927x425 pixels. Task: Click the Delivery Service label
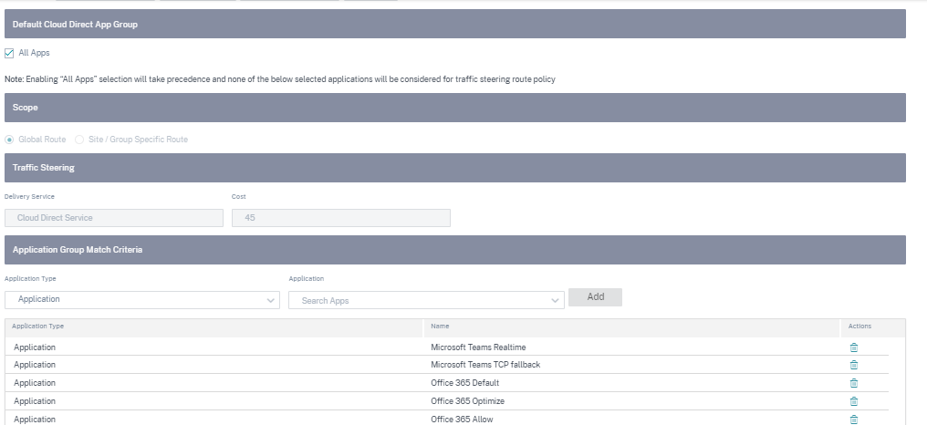click(29, 197)
